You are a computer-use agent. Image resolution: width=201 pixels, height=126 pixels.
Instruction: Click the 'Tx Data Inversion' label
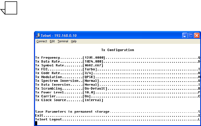tap(53, 85)
